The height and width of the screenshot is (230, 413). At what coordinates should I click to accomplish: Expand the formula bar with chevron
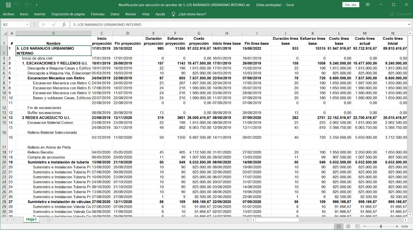[x=409, y=25]
